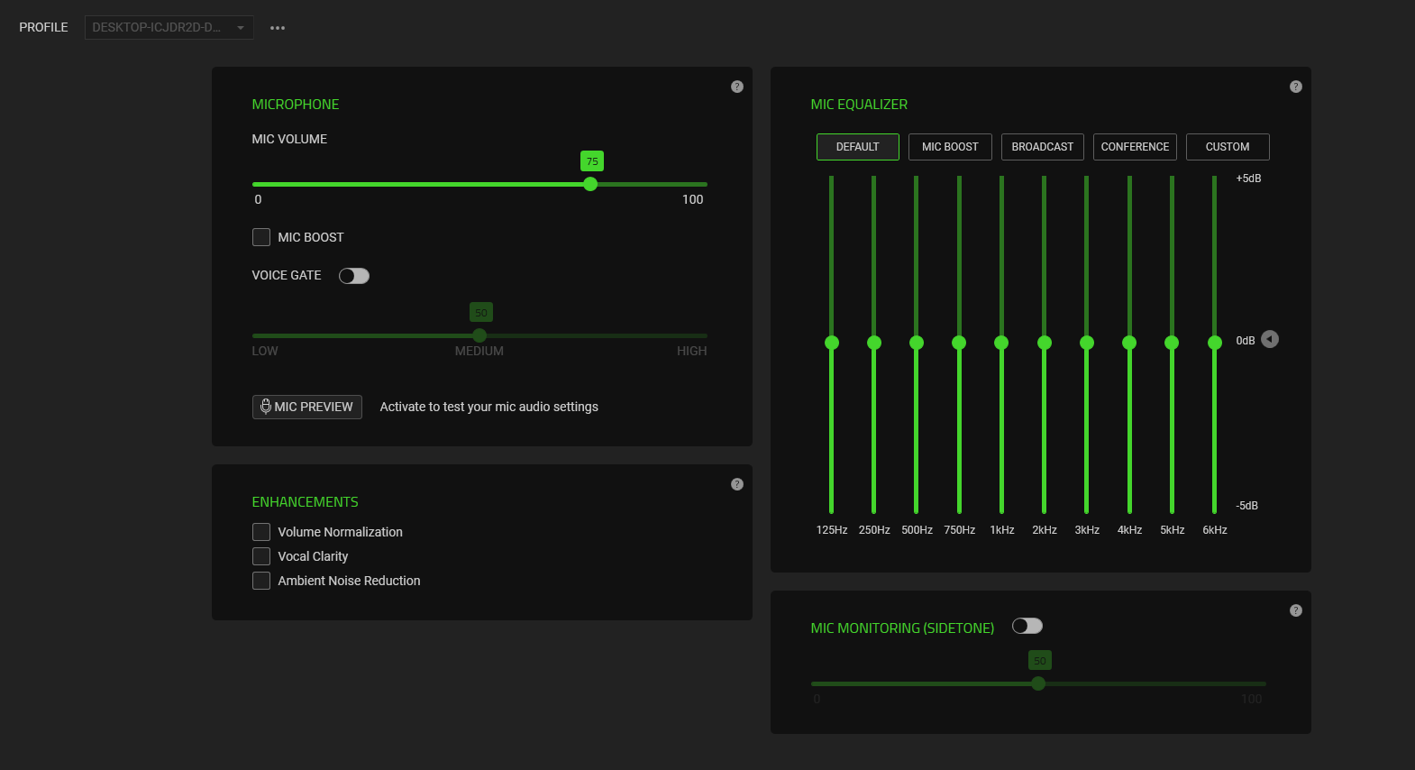Open the Enhancements panel help icon
The height and width of the screenshot is (770, 1415).
tap(736, 484)
